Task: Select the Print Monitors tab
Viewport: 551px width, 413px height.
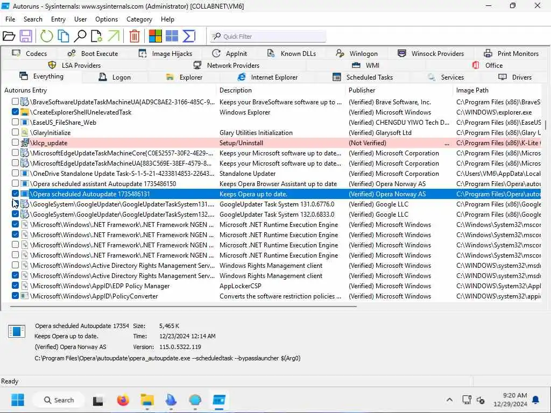Action: (x=511, y=53)
